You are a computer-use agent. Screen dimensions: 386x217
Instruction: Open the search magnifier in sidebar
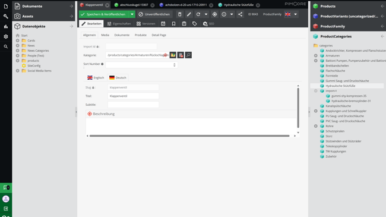click(x=6, y=46)
